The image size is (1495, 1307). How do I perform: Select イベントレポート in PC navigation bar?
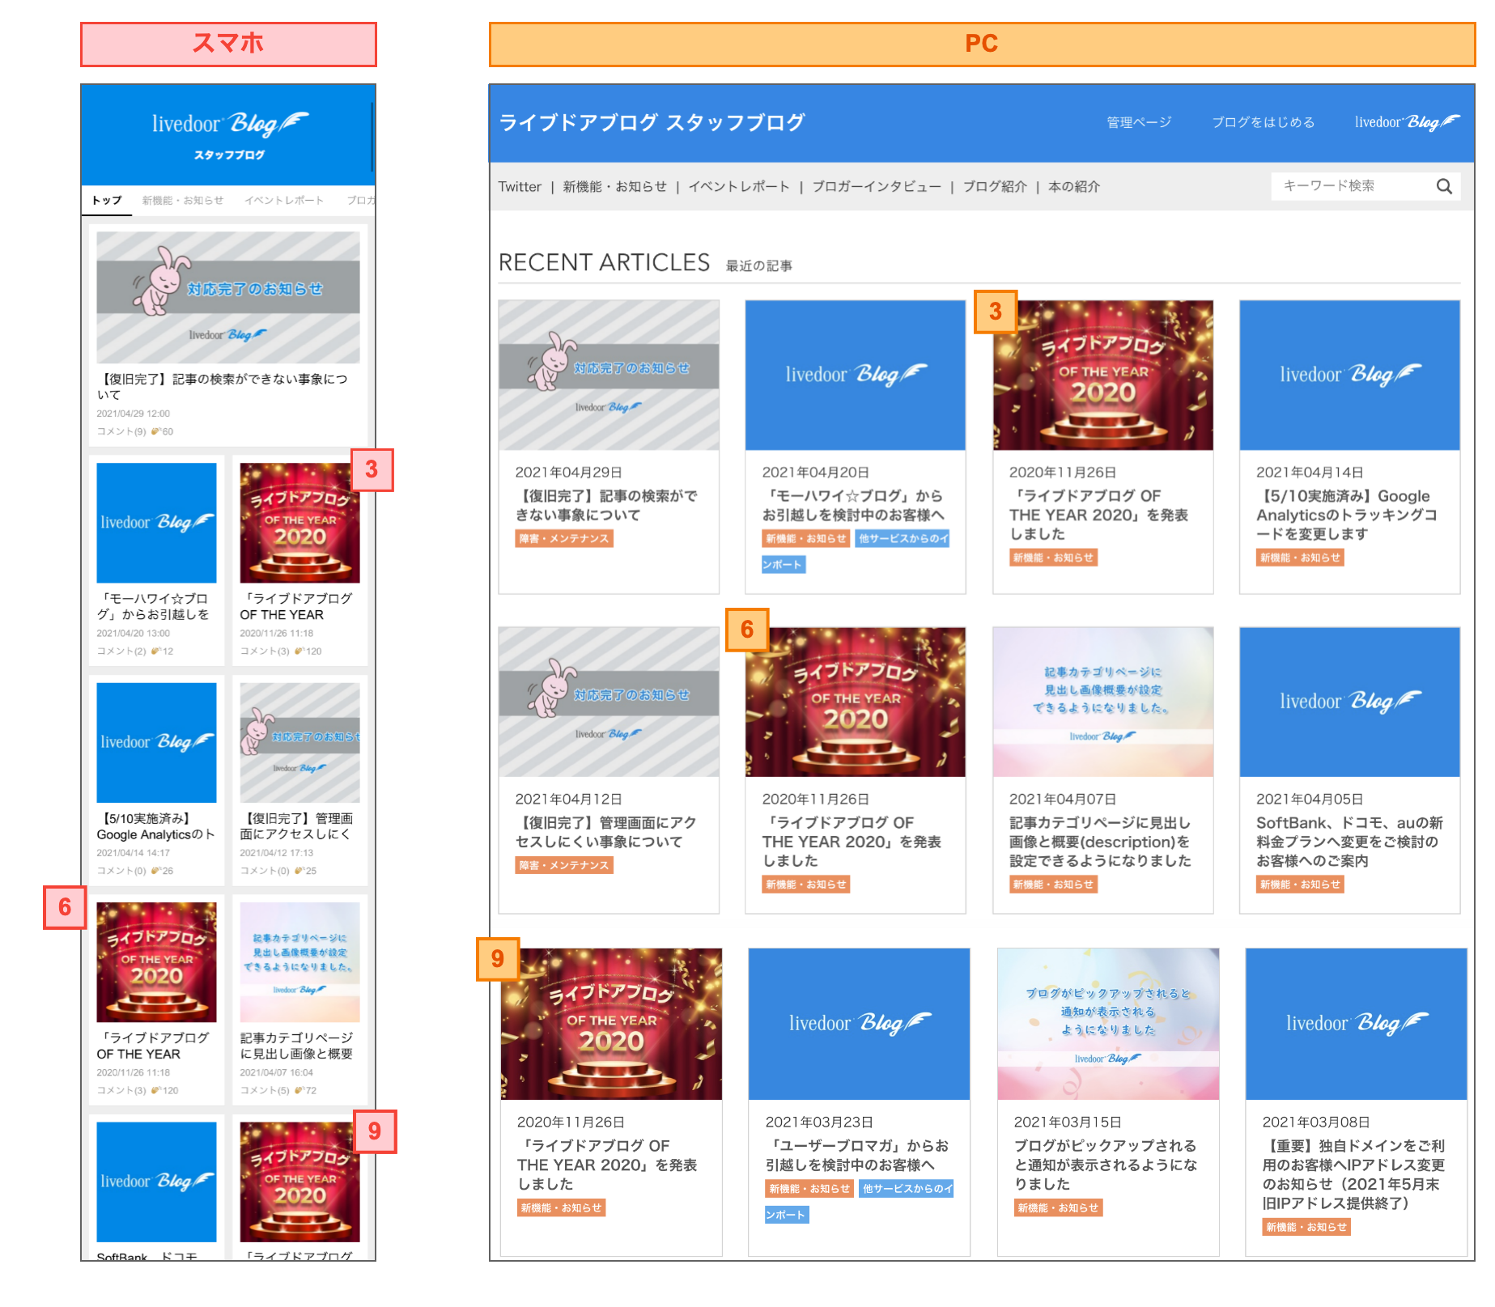739,187
